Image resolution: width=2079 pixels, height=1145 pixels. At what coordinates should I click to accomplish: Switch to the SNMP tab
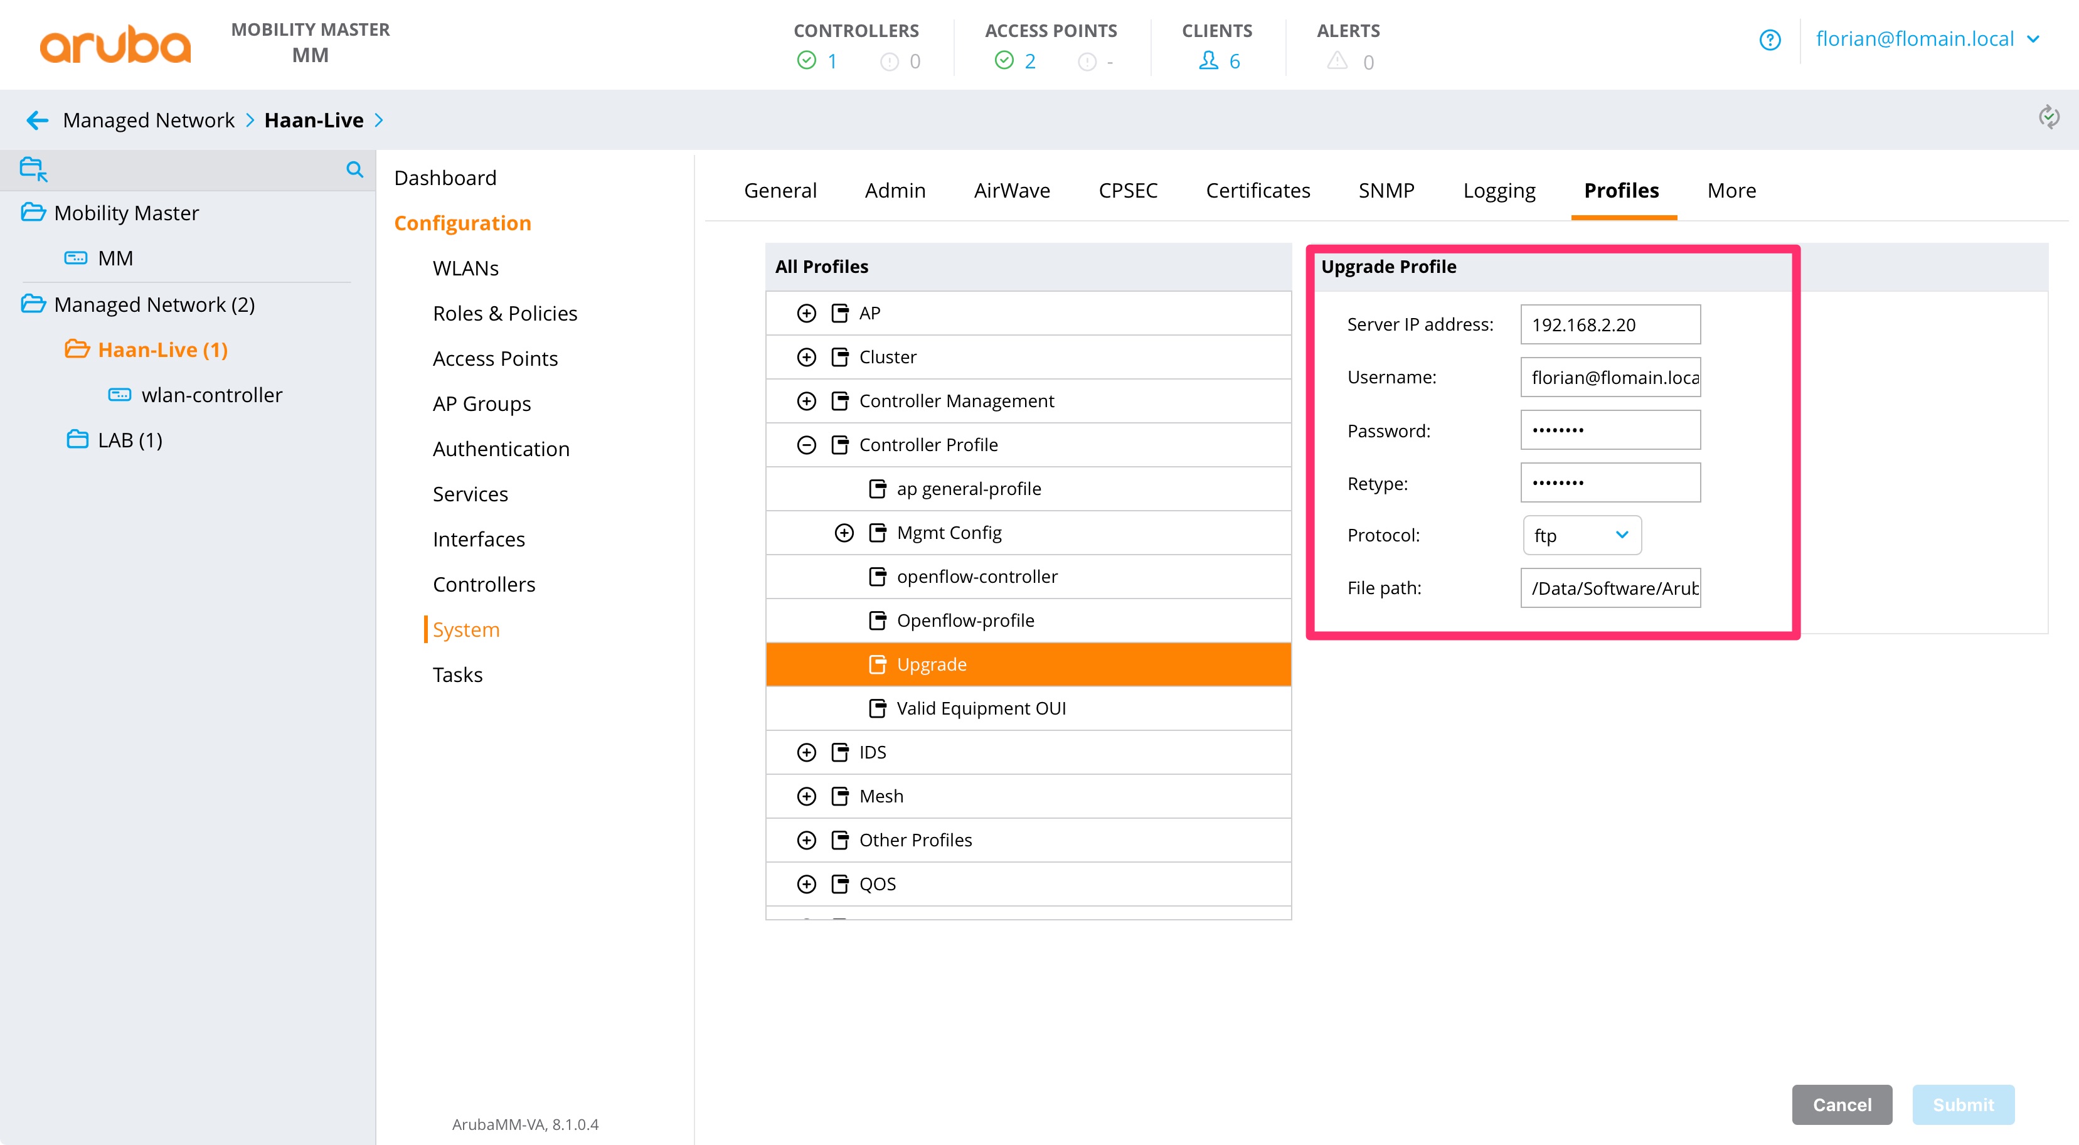point(1386,191)
